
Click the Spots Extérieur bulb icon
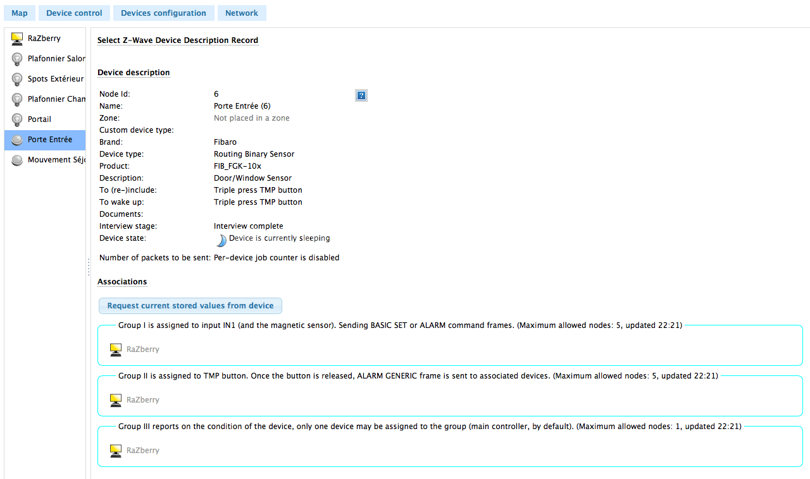[x=17, y=79]
